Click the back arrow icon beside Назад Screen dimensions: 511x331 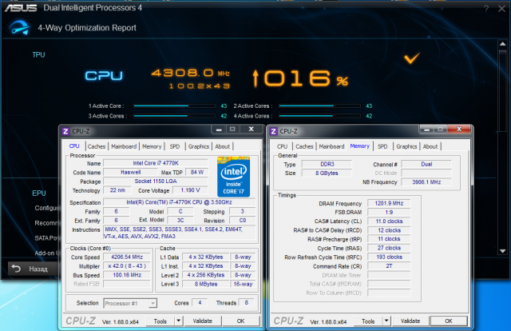[16, 269]
